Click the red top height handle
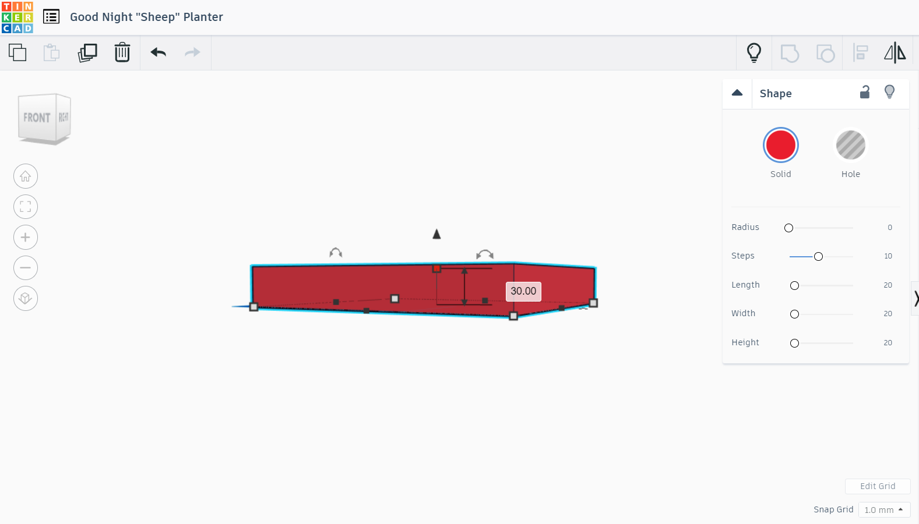 click(436, 268)
